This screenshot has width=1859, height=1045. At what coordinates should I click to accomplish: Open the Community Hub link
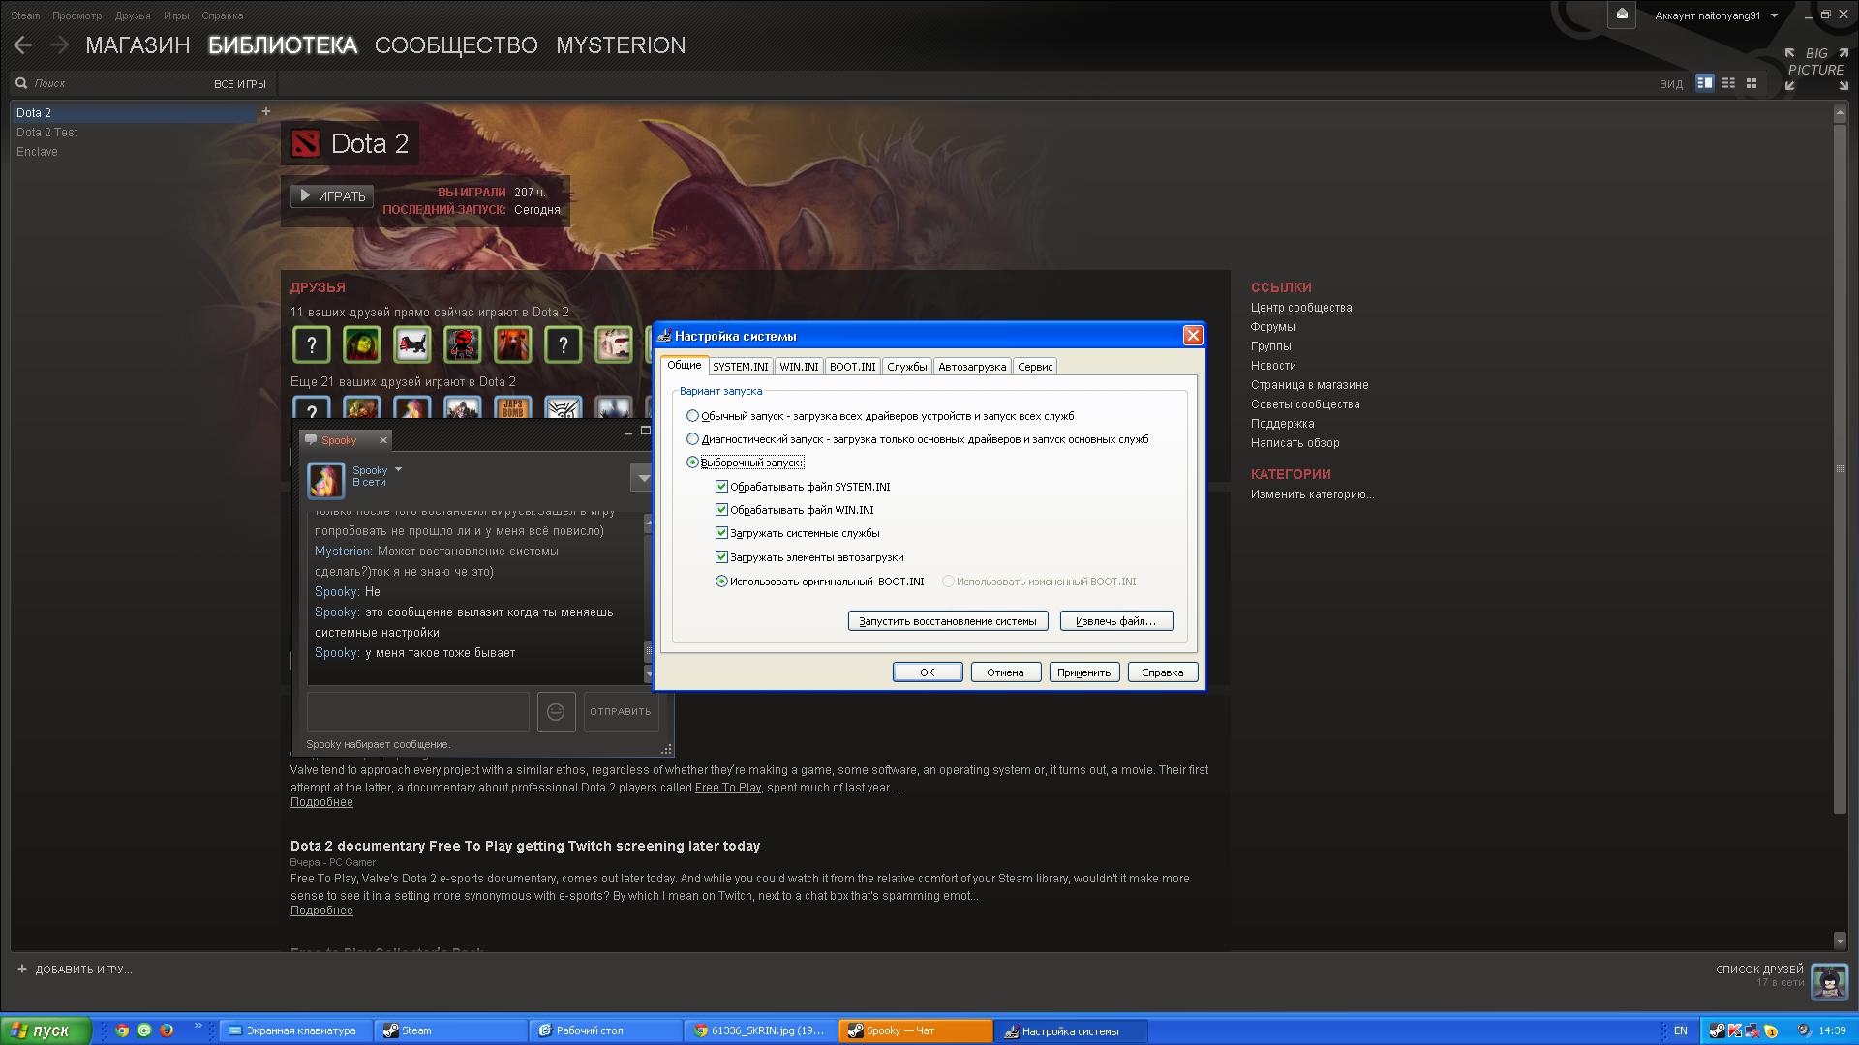[1301, 308]
